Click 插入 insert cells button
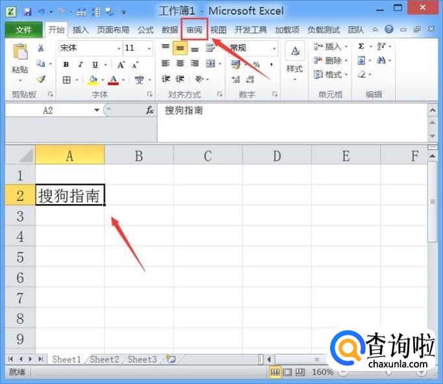Viewport: 443px width, 384px height. coord(331,46)
